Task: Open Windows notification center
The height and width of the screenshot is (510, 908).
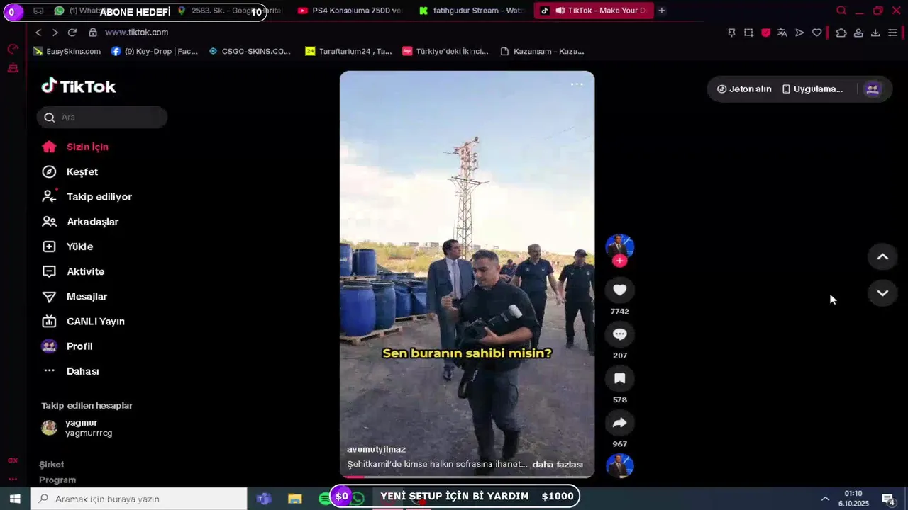Action: pos(887,499)
